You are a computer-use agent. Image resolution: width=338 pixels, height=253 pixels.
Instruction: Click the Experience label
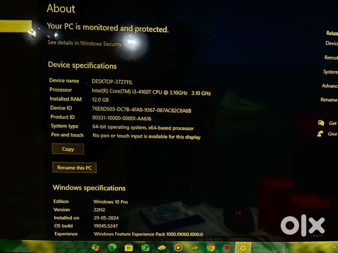click(x=66, y=234)
